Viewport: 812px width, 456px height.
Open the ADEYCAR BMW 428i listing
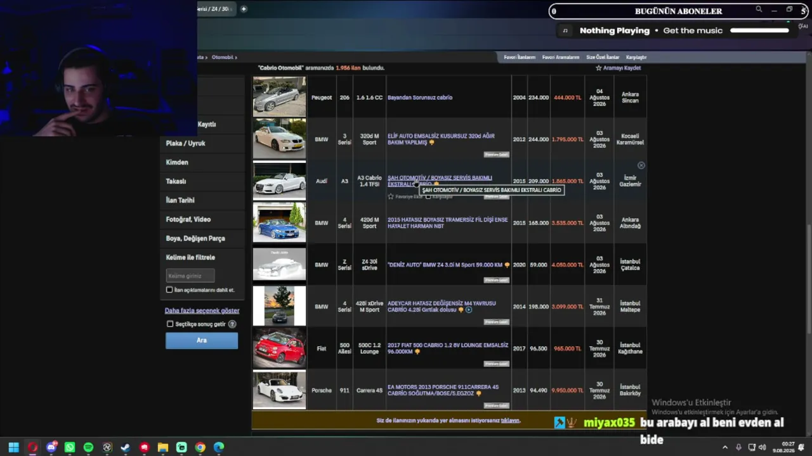coord(442,307)
